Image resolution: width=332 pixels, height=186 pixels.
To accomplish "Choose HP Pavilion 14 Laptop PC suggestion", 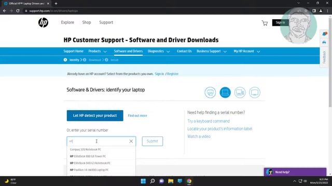I will (x=101, y=170).
